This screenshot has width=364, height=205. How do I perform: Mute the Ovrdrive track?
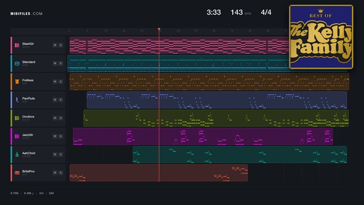(55, 118)
